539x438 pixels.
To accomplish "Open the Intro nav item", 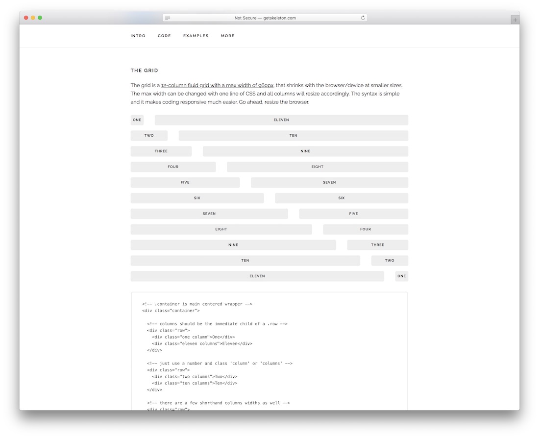I will pyautogui.click(x=138, y=36).
